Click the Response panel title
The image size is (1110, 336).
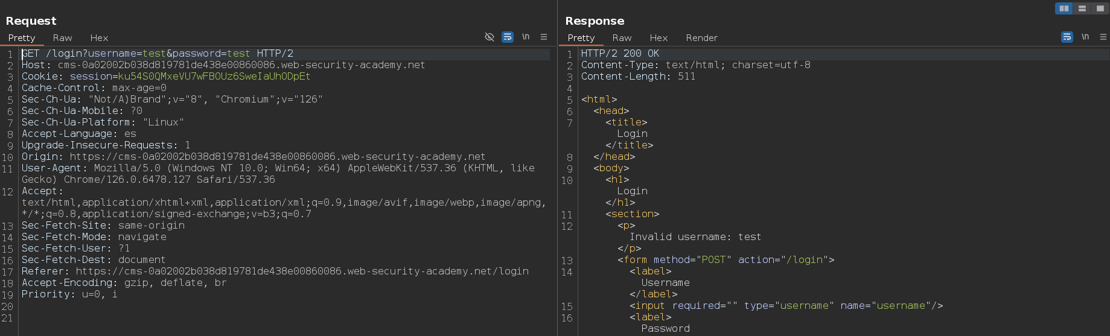point(595,21)
